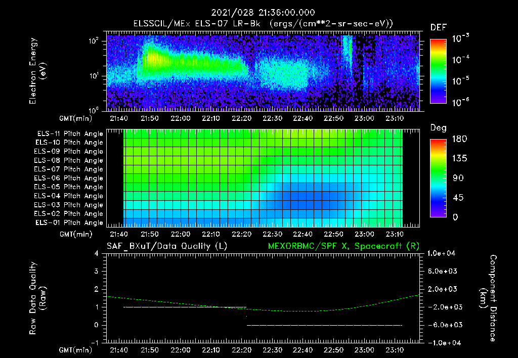Click the Raw Data Quality (Raw) axis label
The height and width of the screenshot is (358, 518).
[x=37, y=298]
